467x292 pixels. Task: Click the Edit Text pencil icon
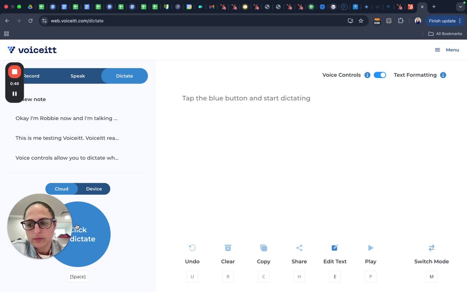335,248
